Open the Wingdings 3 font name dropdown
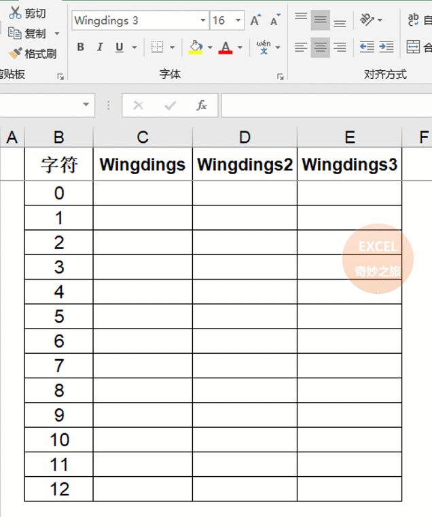 (x=203, y=20)
